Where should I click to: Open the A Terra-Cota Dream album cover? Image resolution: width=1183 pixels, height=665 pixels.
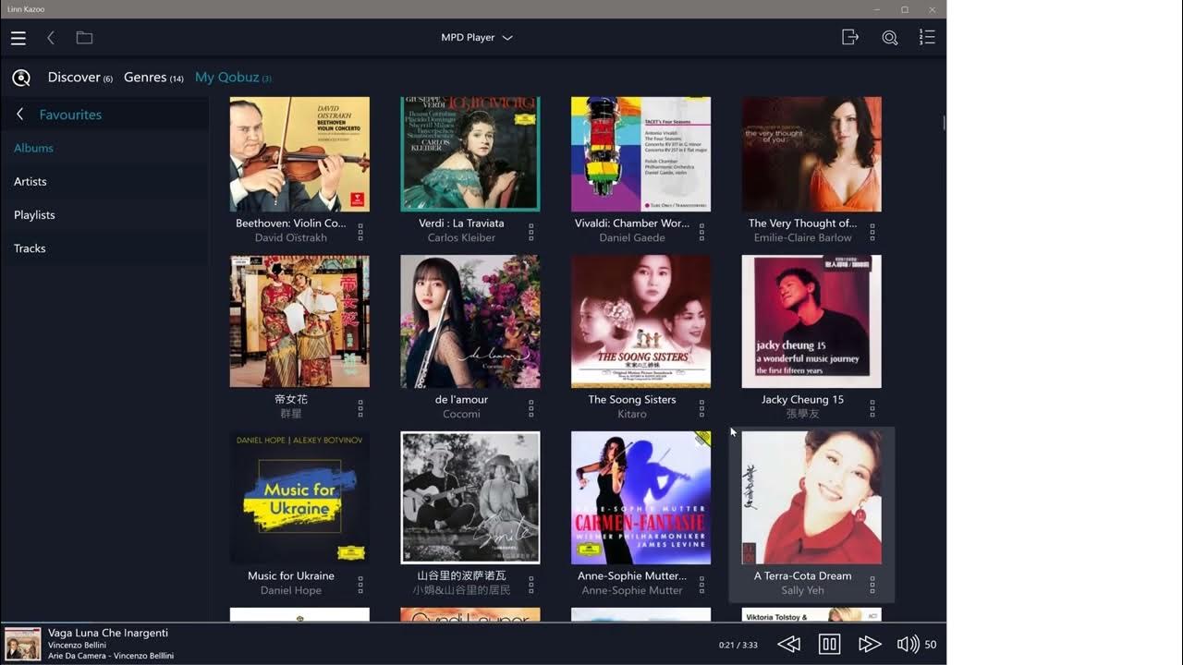pos(811,498)
